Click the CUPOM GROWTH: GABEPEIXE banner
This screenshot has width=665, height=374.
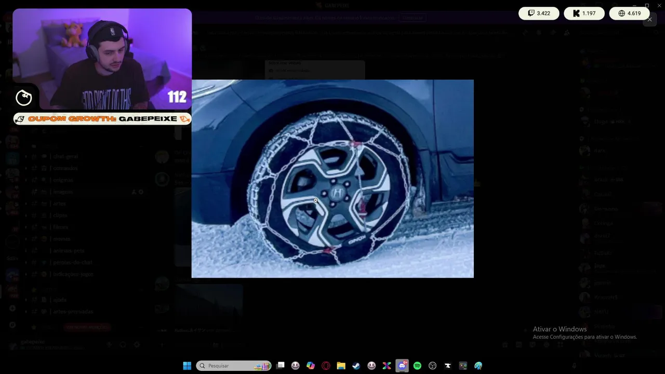(x=102, y=119)
